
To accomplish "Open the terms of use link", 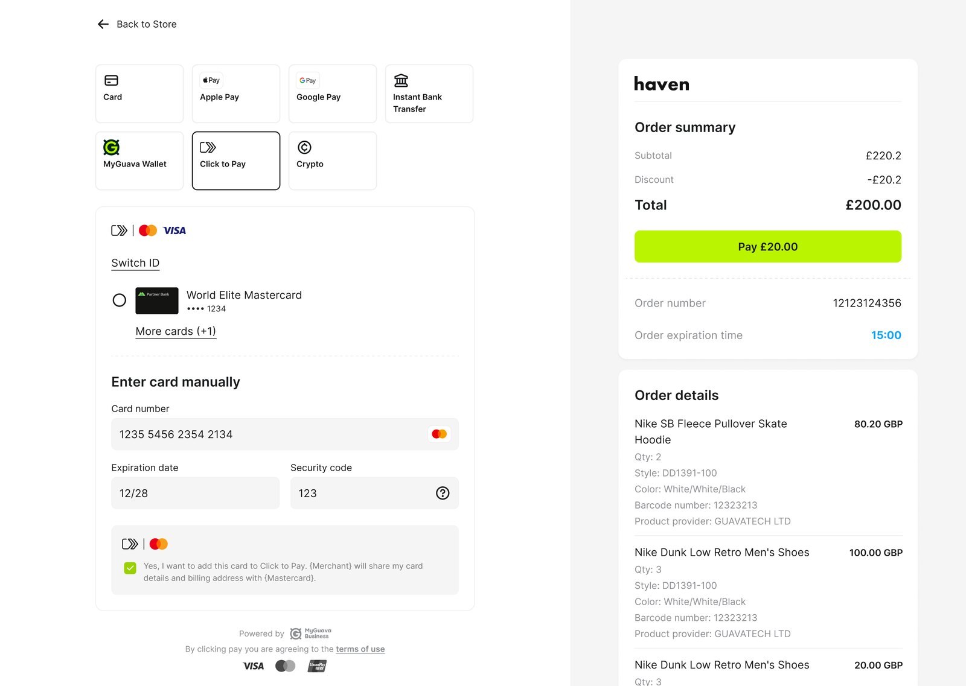I will (x=360, y=649).
